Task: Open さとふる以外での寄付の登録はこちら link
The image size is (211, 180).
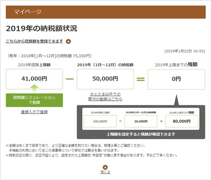Action: tap(105, 97)
